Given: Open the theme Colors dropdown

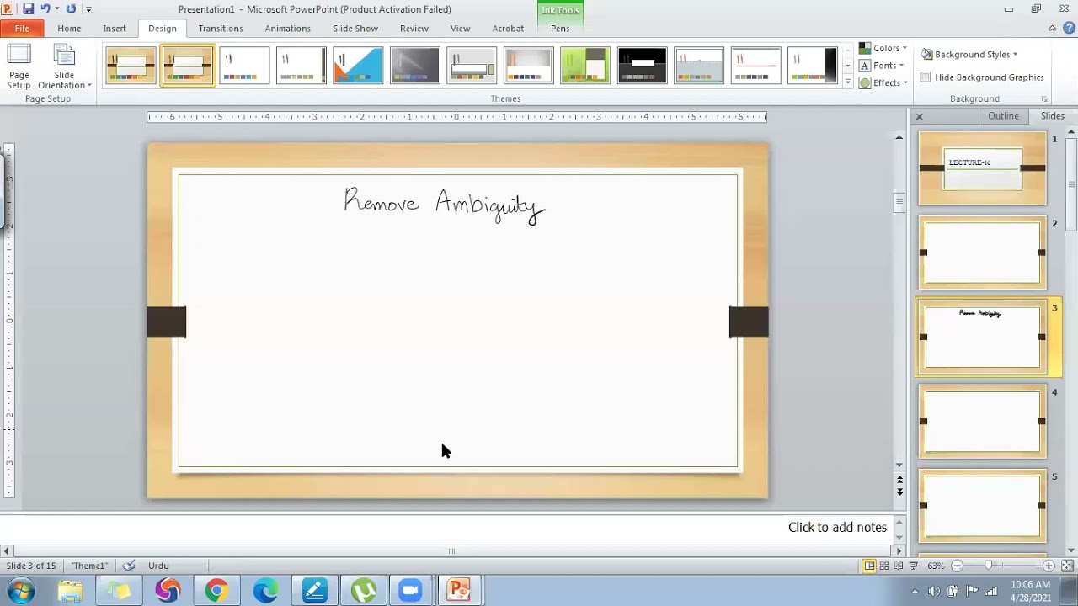Looking at the screenshot, I should click(x=883, y=48).
